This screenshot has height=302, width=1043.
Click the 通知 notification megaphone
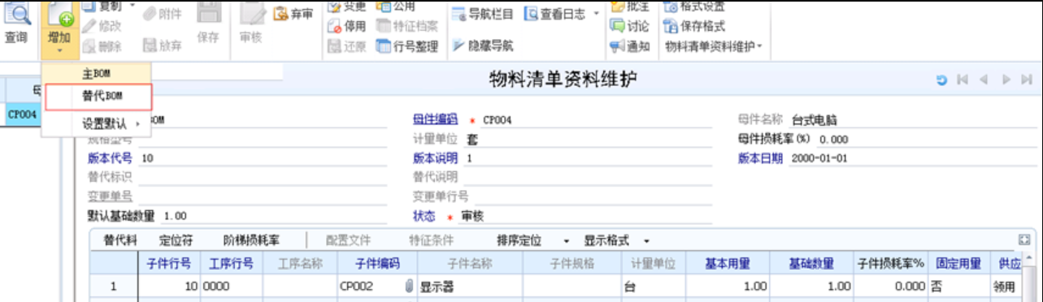coord(630,46)
